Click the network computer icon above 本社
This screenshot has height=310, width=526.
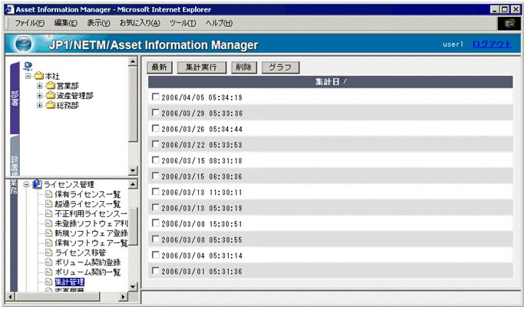pos(28,66)
